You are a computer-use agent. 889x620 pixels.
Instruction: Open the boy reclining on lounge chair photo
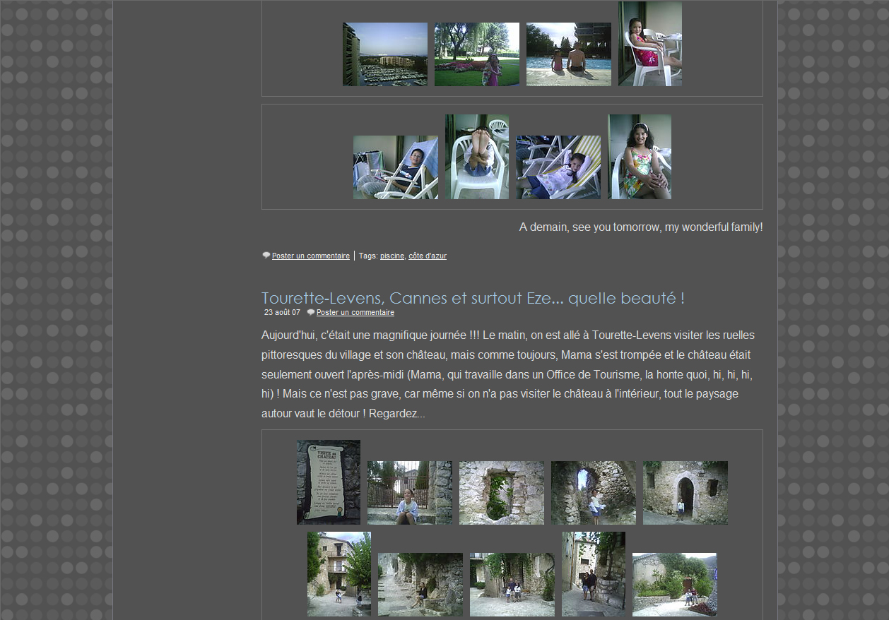395,167
